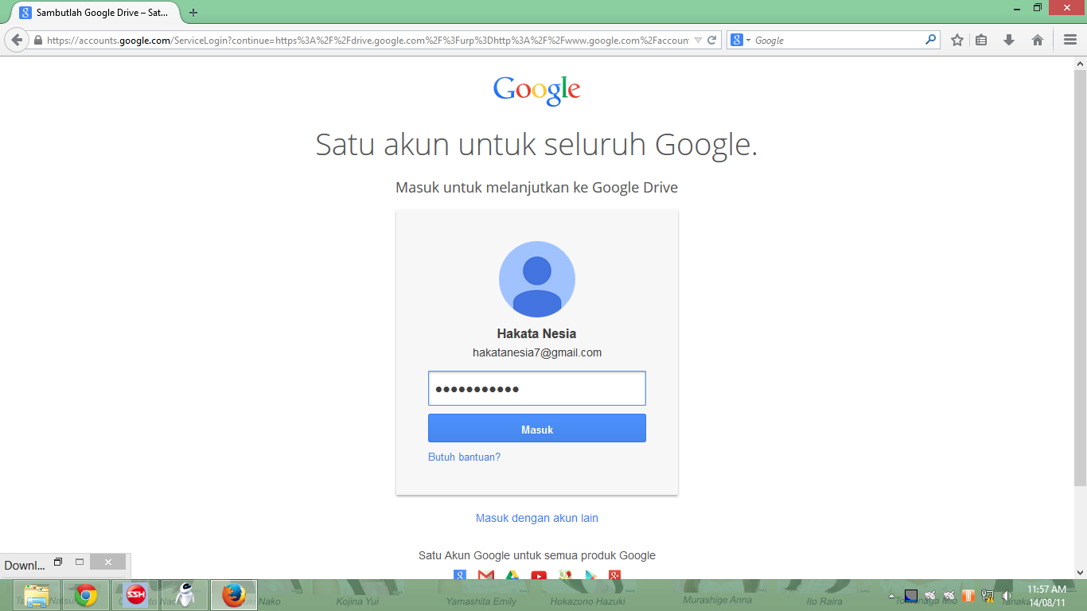Screen dimensions: 1087x611
Task: Open the URL history dropdown arrow
Action: (698, 40)
